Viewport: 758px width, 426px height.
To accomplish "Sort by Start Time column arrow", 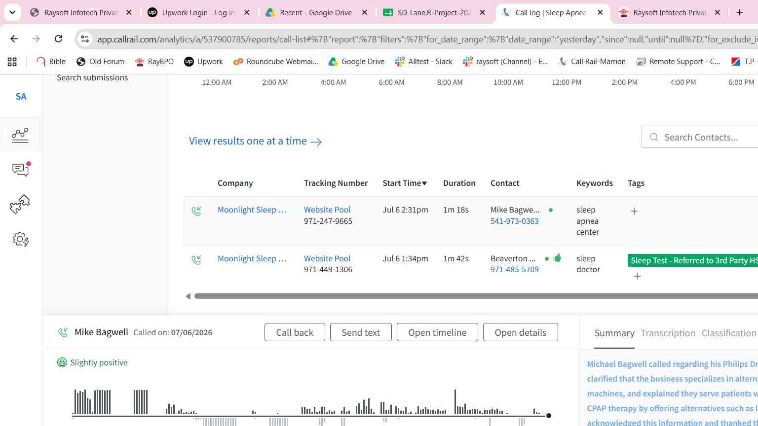I will pyautogui.click(x=424, y=183).
